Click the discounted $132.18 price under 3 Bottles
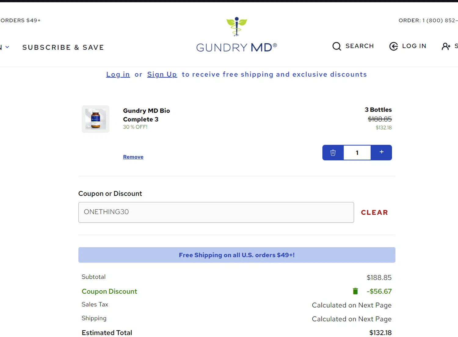The height and width of the screenshot is (337, 458). (384, 128)
